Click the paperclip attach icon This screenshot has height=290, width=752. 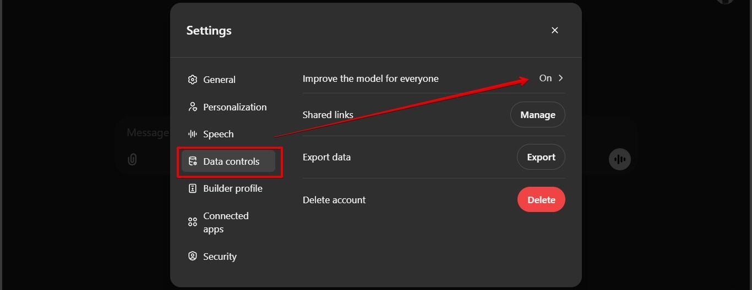[x=132, y=159]
